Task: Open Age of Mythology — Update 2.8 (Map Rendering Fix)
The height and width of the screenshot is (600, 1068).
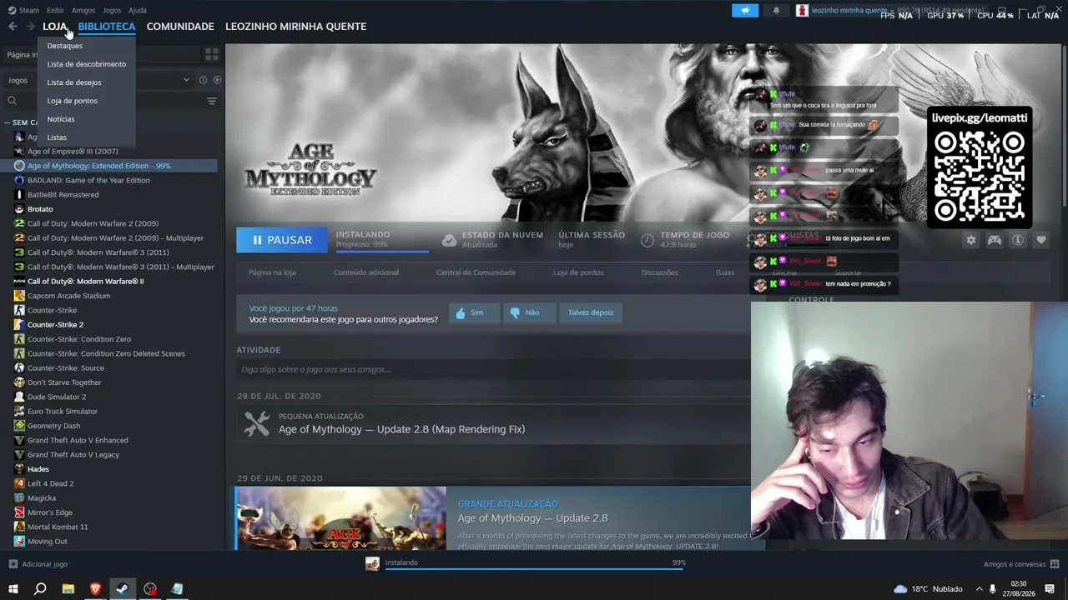Action: [401, 429]
